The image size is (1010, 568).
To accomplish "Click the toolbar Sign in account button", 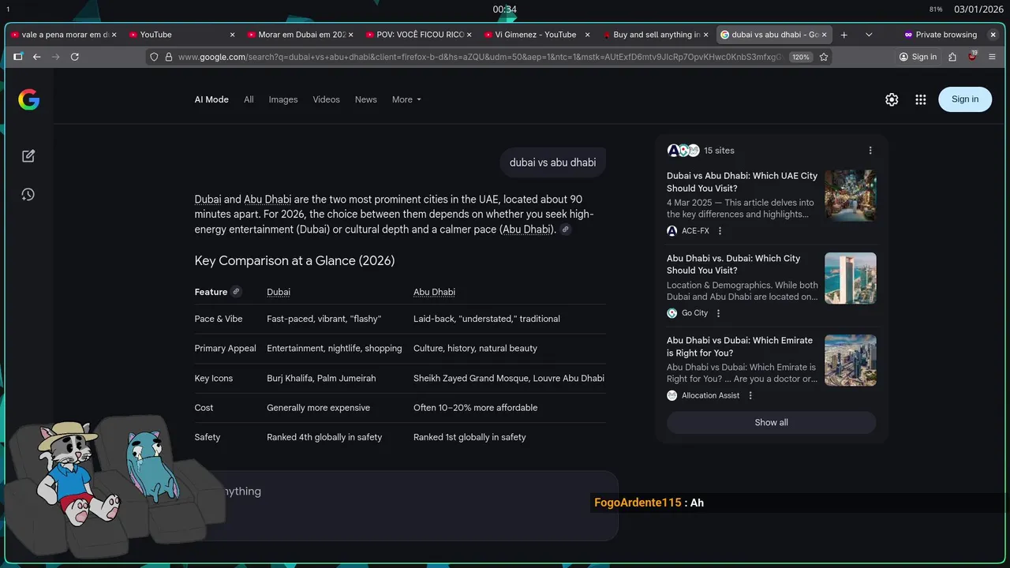I will [x=918, y=57].
